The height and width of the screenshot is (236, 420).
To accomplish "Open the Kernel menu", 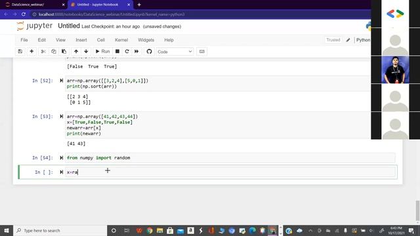I will point(121,40).
